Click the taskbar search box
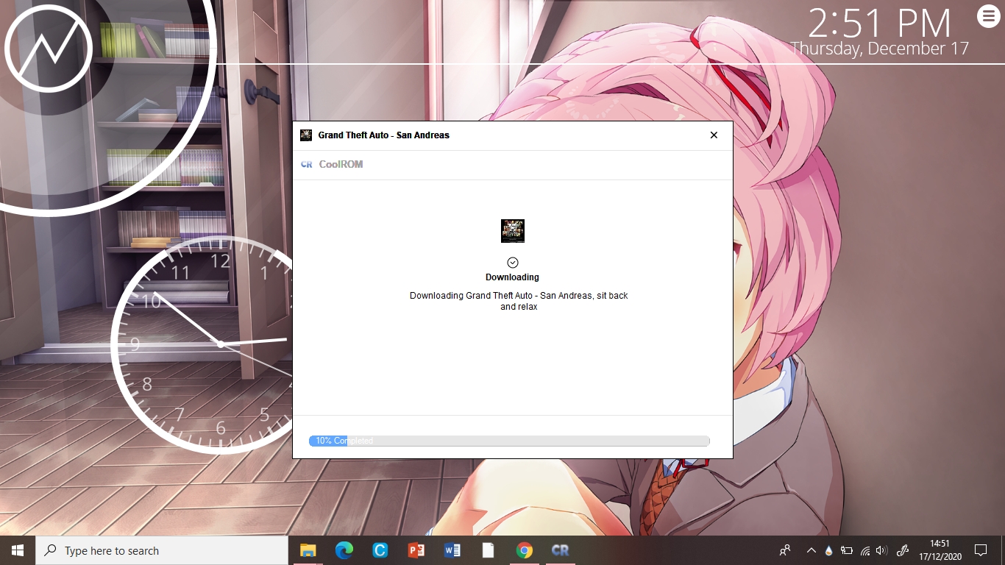 click(162, 550)
